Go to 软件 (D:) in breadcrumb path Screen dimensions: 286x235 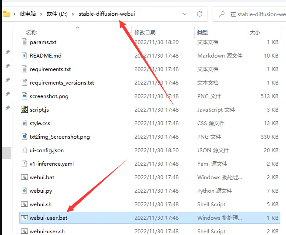pos(58,14)
